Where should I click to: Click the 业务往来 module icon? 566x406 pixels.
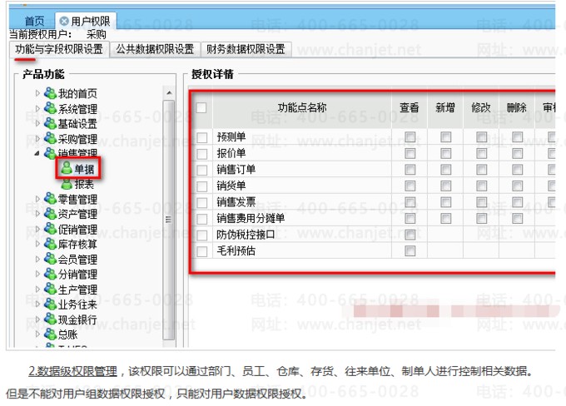(x=50, y=304)
